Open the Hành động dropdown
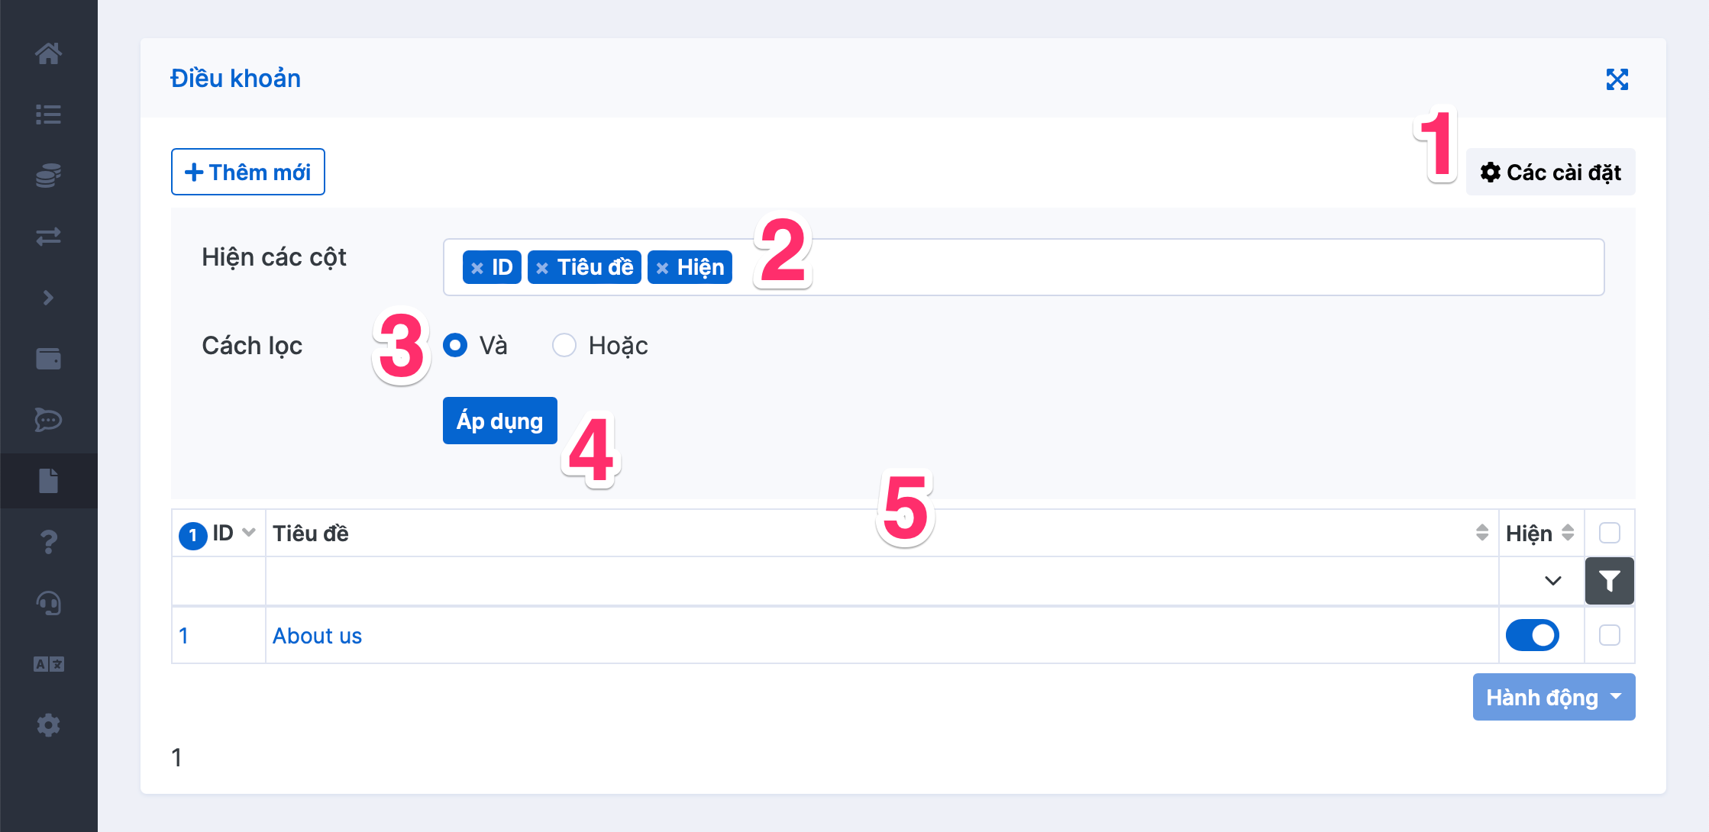The height and width of the screenshot is (832, 1709). click(x=1553, y=697)
